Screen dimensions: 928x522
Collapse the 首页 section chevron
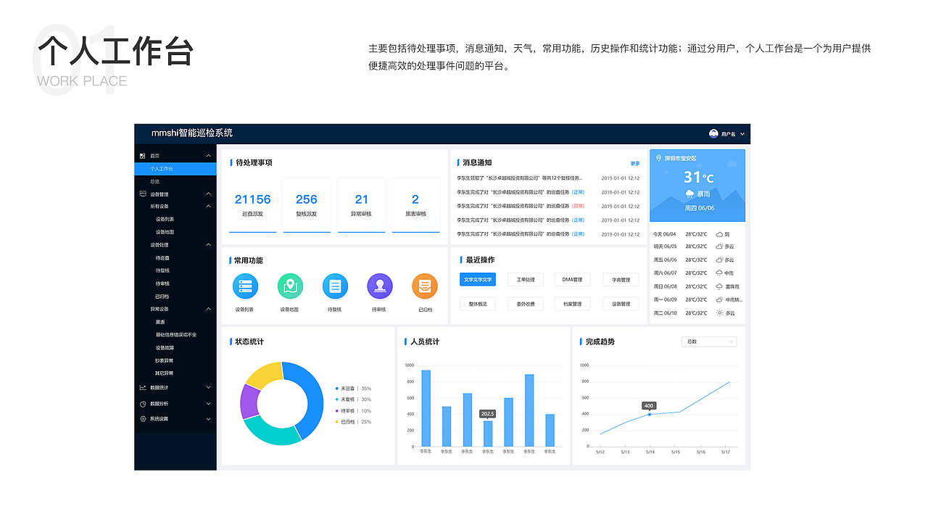(x=209, y=156)
